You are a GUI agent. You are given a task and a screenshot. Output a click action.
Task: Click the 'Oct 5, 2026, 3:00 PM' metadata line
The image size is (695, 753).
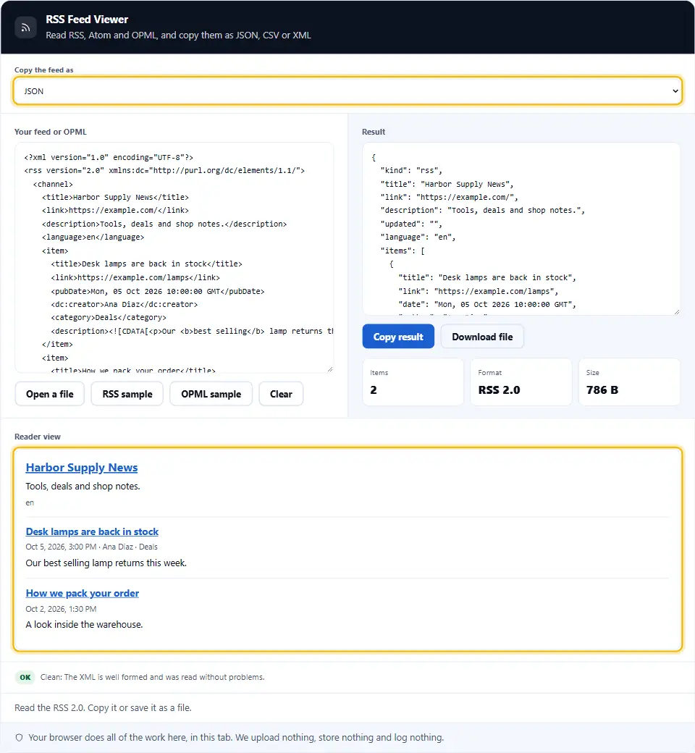(x=91, y=547)
